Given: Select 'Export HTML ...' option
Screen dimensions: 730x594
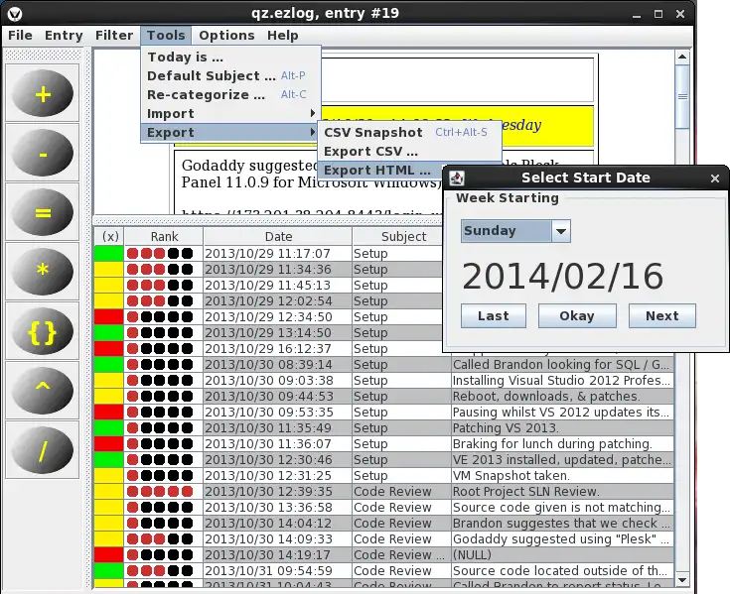Looking at the screenshot, I should tap(380, 171).
